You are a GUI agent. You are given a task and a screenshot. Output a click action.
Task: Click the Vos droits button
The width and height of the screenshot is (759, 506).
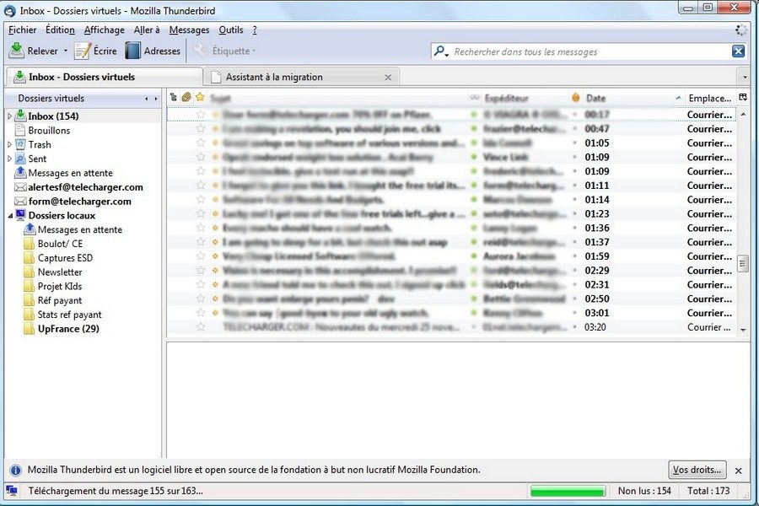(x=697, y=470)
